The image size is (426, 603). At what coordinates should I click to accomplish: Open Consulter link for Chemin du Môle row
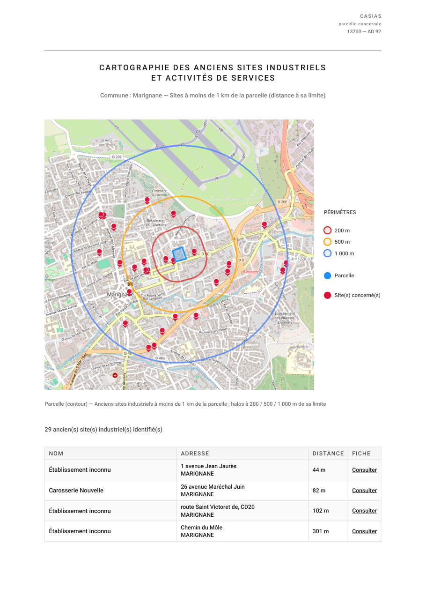(364, 531)
